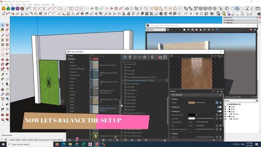Uncheck the Fog Color texture checkbox

point(220,118)
